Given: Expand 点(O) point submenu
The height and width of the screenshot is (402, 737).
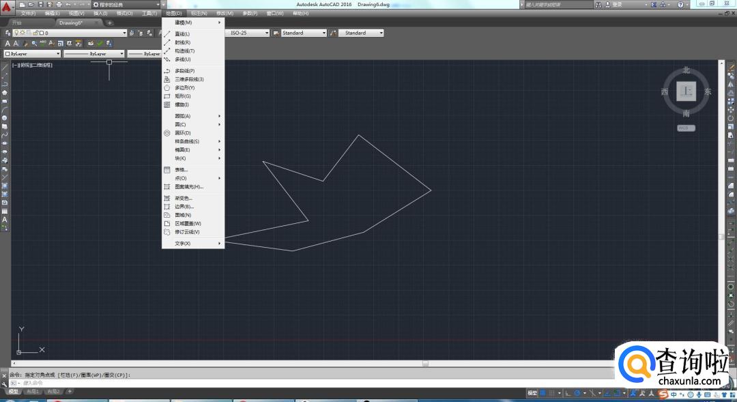Looking at the screenshot, I should tap(192, 177).
